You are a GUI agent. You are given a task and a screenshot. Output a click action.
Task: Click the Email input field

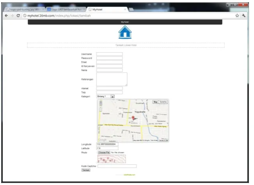pyautogui.click(x=110, y=62)
